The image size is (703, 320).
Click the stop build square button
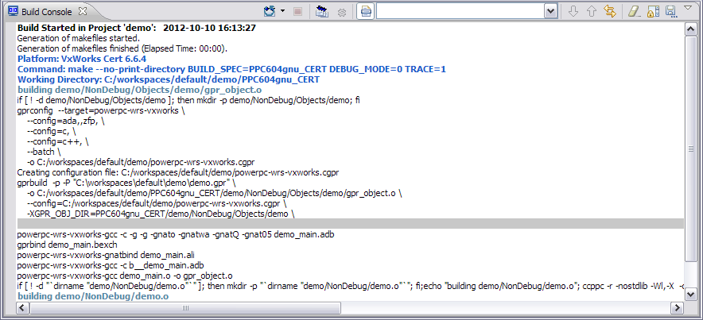(x=297, y=12)
